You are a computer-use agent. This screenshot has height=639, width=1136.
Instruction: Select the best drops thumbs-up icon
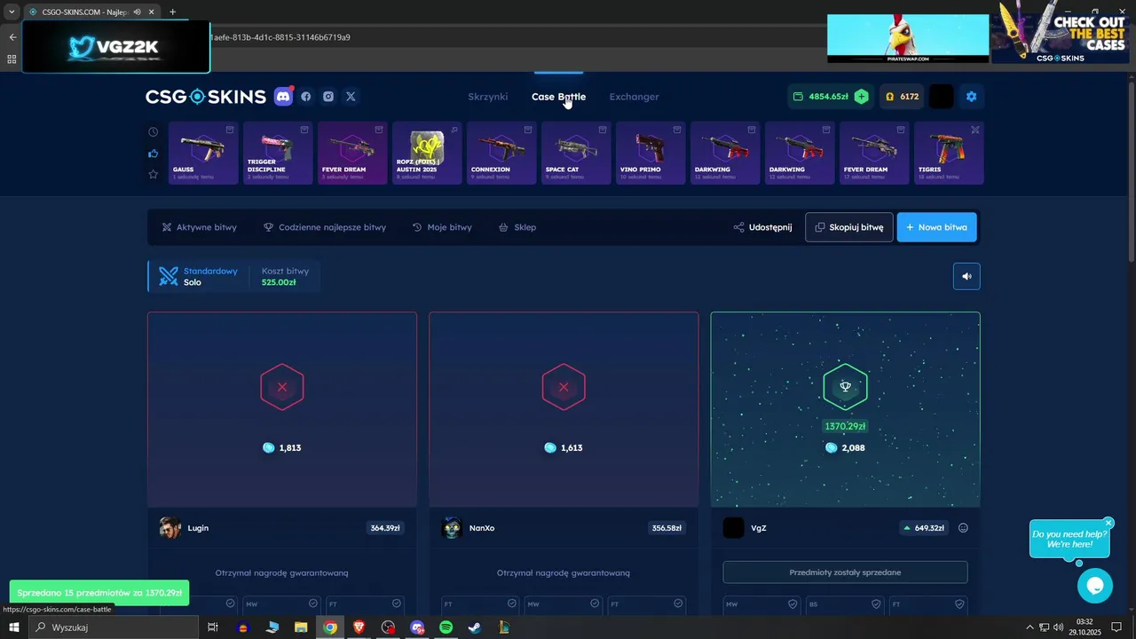(153, 154)
